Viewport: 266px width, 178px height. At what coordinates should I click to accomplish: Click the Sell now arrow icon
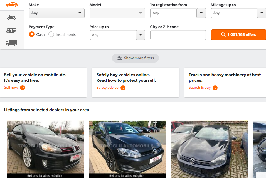point(23,88)
